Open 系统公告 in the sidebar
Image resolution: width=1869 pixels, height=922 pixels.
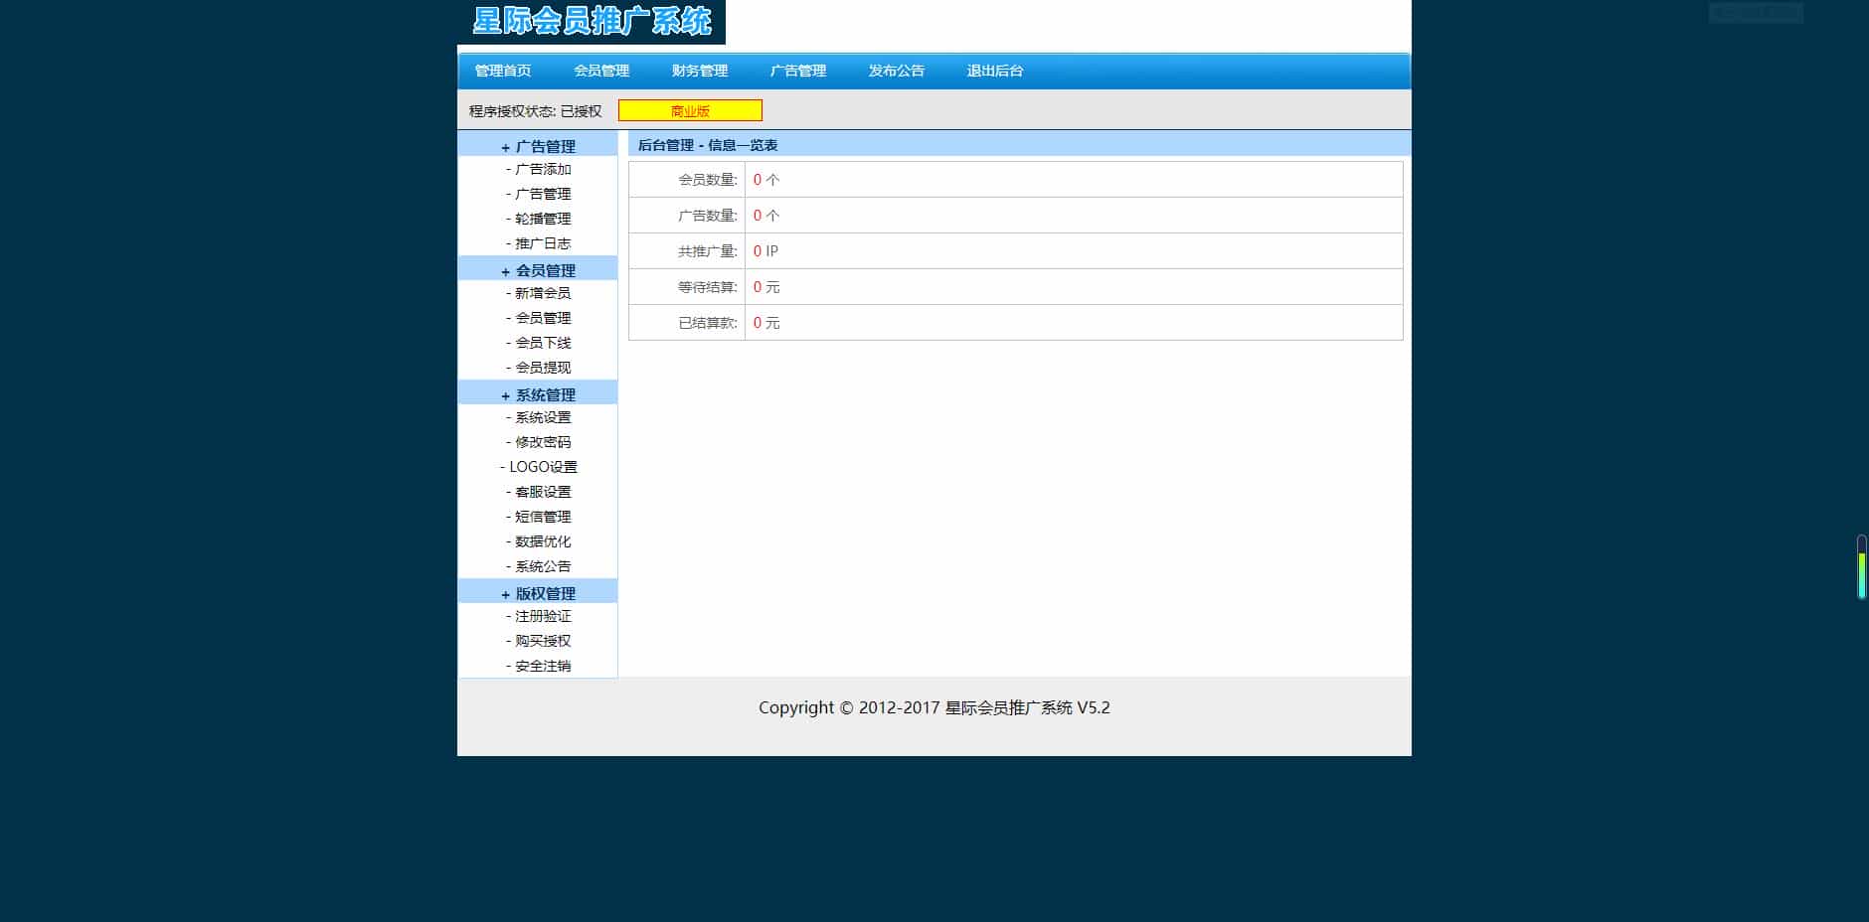539,566
